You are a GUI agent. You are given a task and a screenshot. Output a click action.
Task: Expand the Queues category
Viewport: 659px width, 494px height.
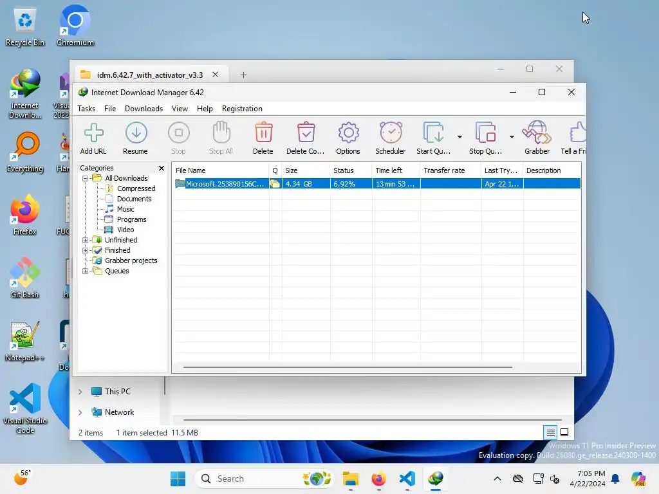[86, 271]
